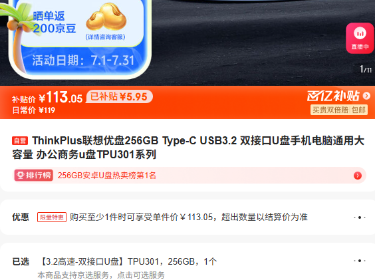Click the 自营 badge before product title

(x=20, y=141)
